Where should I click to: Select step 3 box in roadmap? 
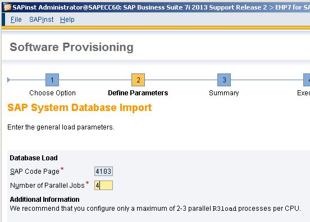click(224, 80)
